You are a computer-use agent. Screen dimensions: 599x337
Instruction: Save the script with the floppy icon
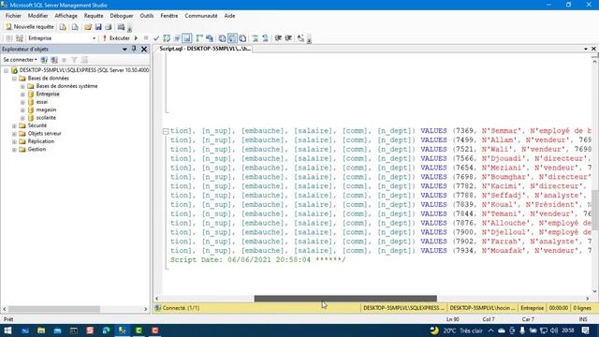pos(98,27)
